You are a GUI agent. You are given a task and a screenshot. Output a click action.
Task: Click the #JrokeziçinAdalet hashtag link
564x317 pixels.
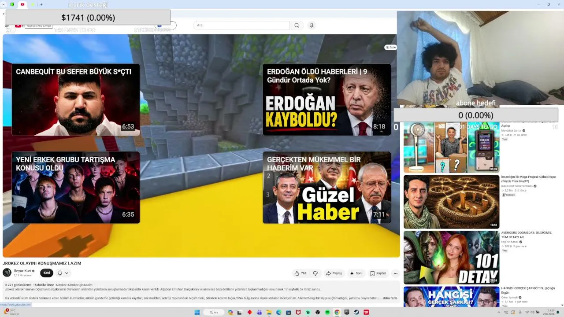coord(80,285)
